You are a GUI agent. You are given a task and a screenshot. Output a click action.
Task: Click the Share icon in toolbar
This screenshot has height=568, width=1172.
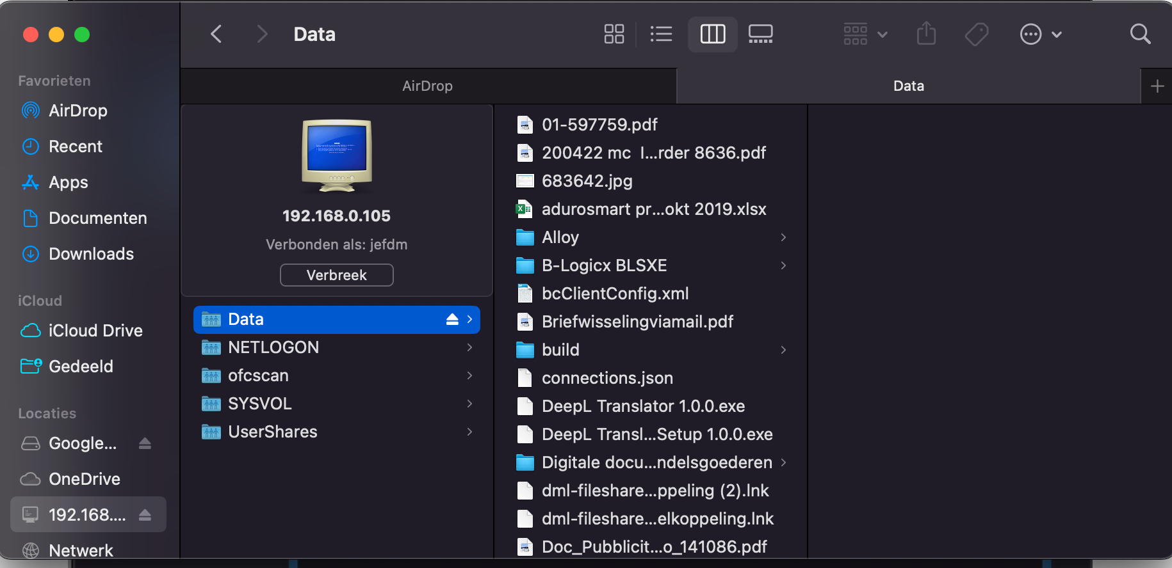pyautogui.click(x=926, y=34)
